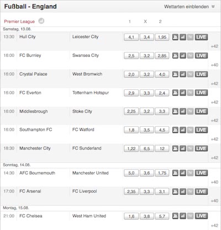Choose draw odds 3,2 in Middlesbrough match
The height and width of the screenshot is (230, 221).
coord(146,111)
